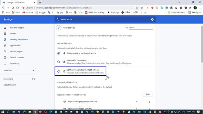Screen dimensions: 203x114
Task: Open Windows Start menu
Action: pos(3,112)
